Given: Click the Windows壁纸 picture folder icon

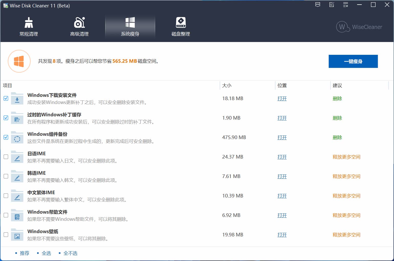Looking at the screenshot, I should [17, 235].
